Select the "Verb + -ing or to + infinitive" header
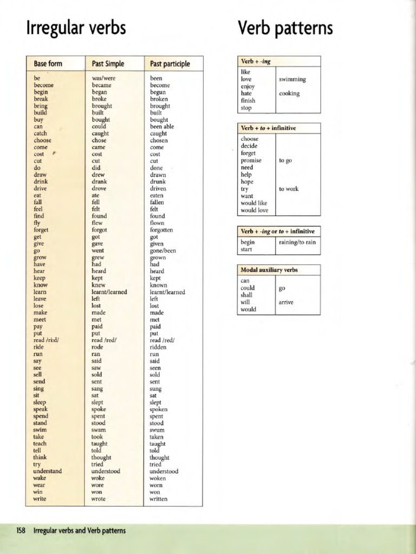 point(278,232)
